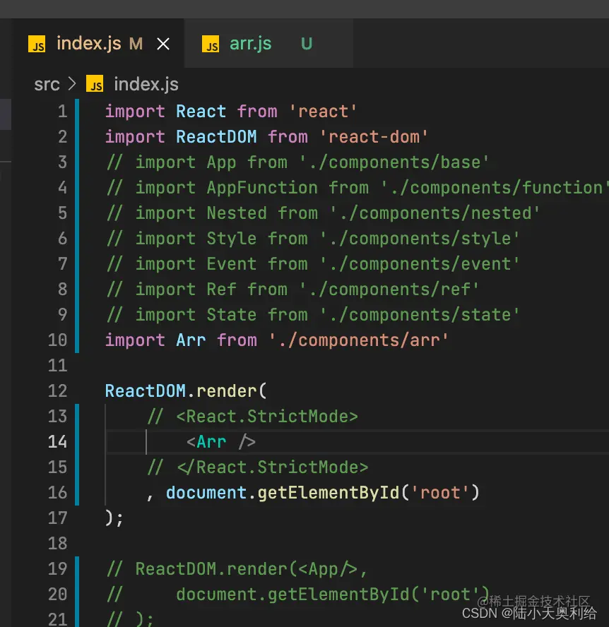This screenshot has height=627, width=609.
Task: Click the './components/arr' import path
Action: [358, 340]
